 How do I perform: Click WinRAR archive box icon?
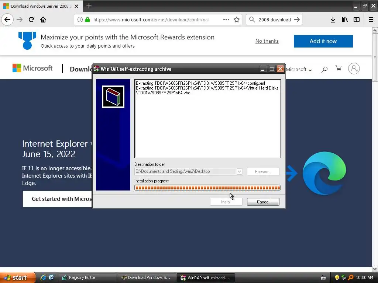click(113, 97)
